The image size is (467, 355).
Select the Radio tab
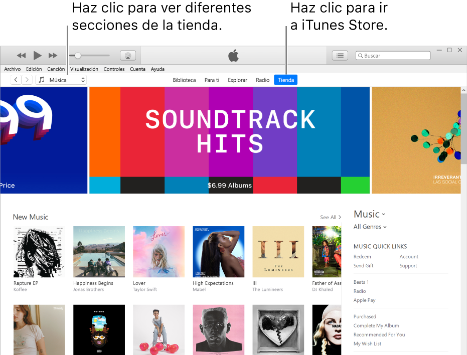[262, 79]
